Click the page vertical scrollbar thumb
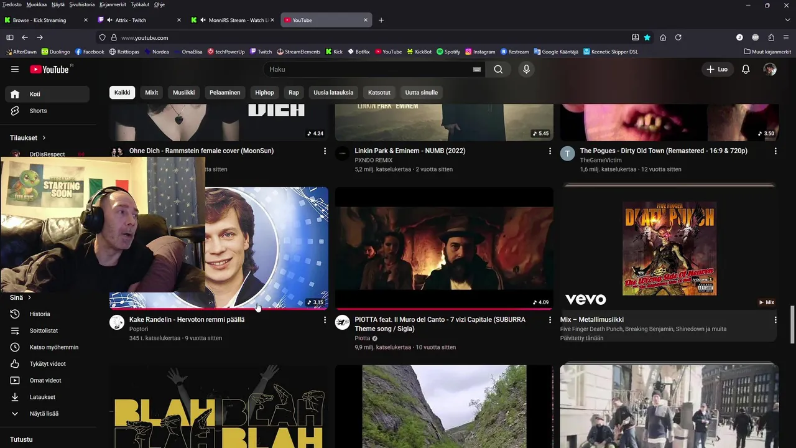This screenshot has width=796, height=448. [x=792, y=324]
